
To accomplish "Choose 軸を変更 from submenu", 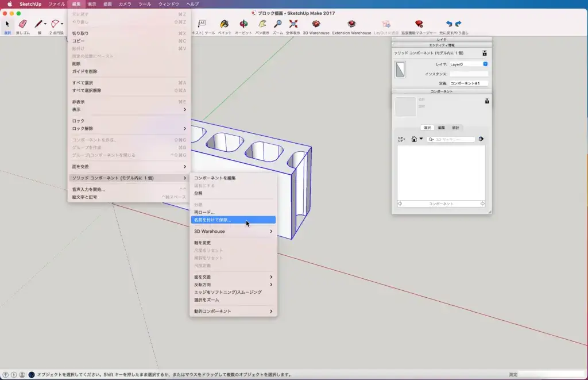I will click(233, 243).
